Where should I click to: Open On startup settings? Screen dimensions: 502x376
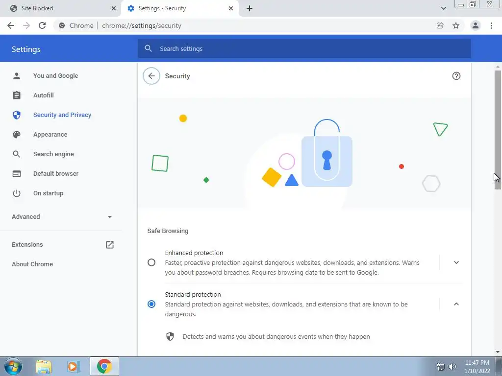click(49, 193)
